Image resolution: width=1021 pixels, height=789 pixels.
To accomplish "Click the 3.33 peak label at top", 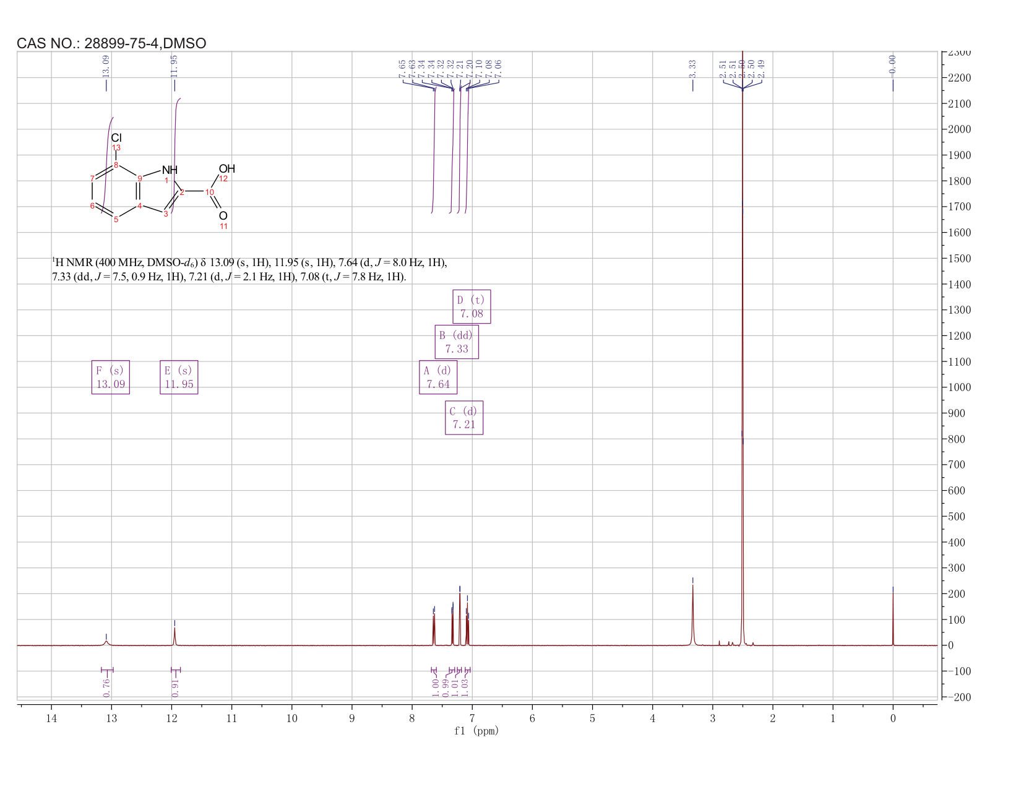I will click(x=692, y=67).
